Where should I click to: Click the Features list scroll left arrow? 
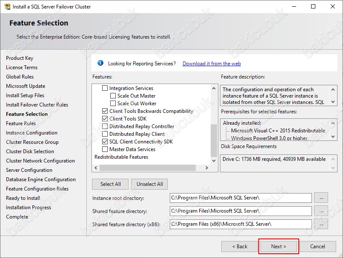tap(96, 168)
